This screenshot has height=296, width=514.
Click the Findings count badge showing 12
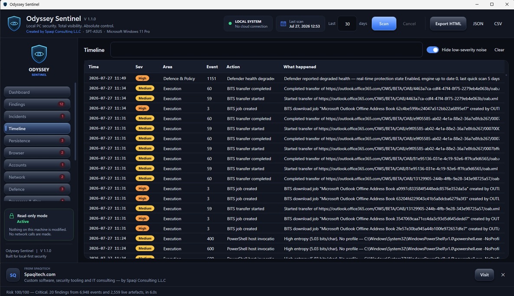61,104
